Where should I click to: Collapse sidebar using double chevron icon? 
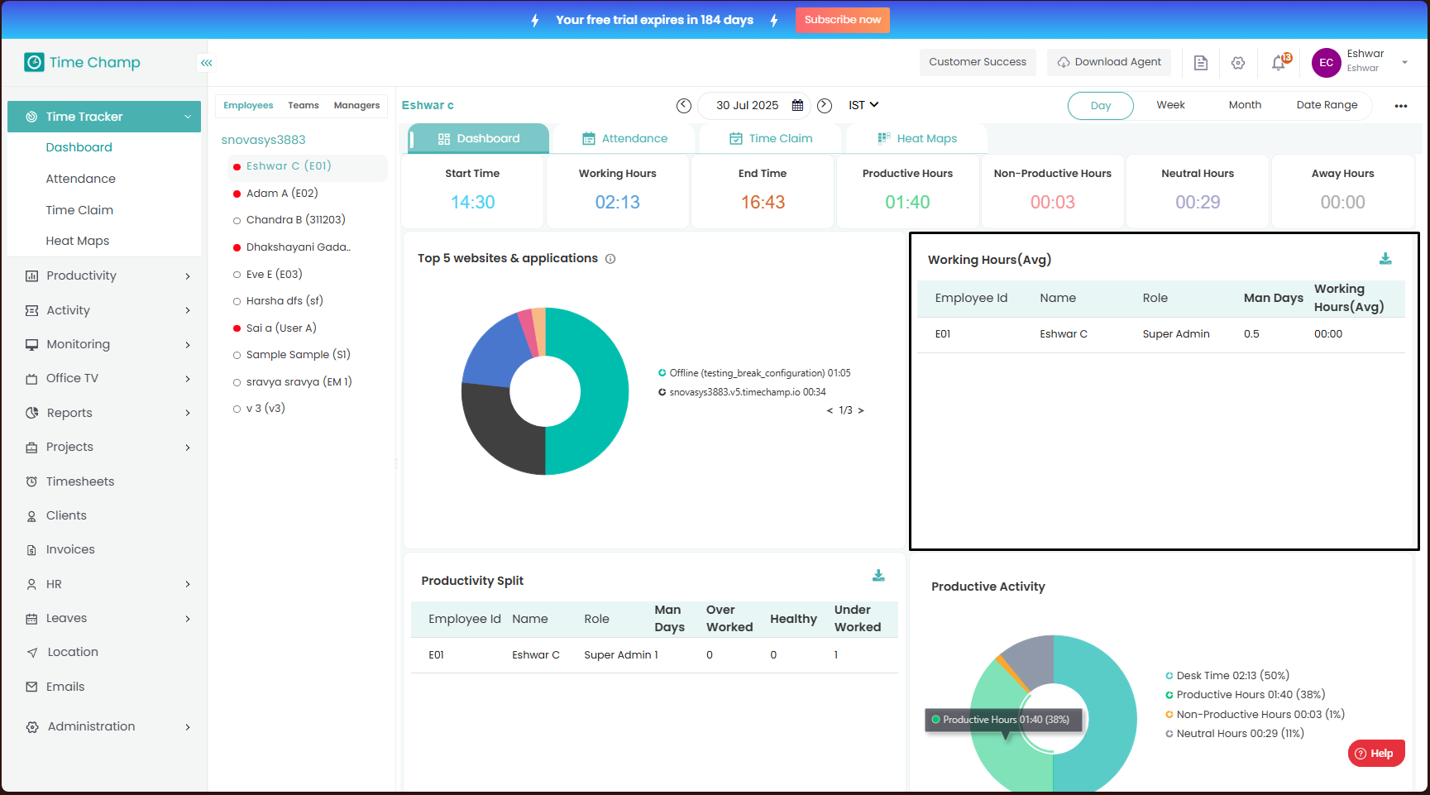click(x=207, y=63)
